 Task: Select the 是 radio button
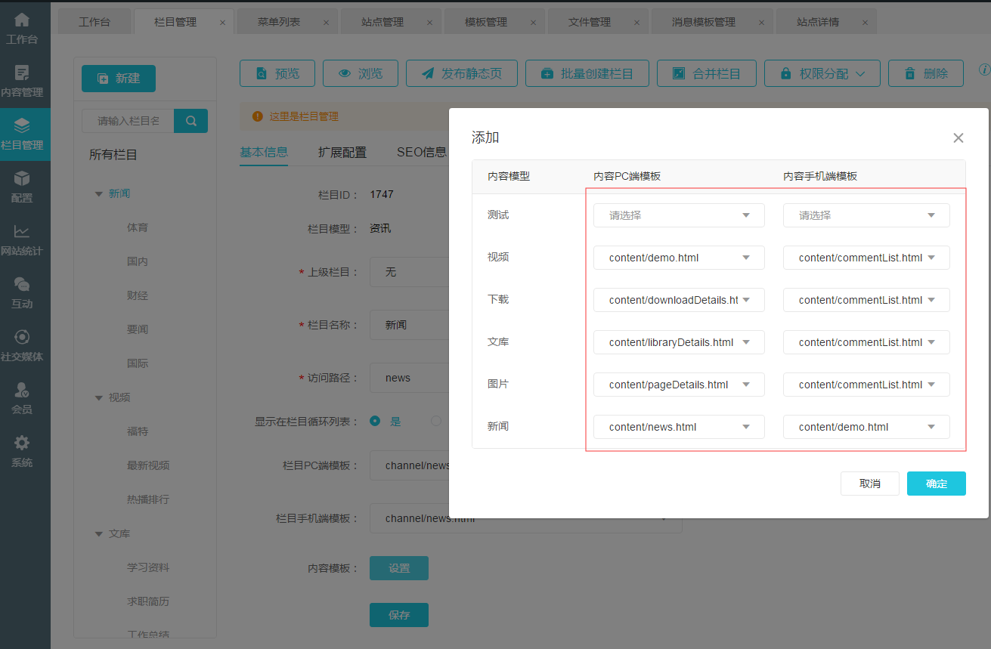click(375, 421)
